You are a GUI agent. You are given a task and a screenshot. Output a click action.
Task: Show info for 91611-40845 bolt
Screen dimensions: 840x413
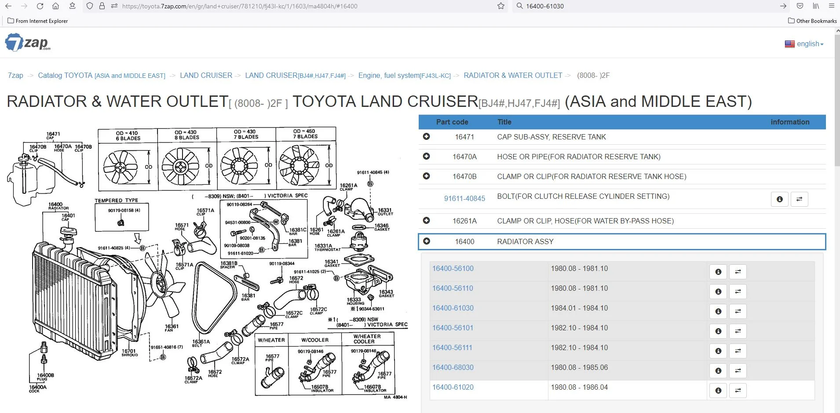(780, 199)
